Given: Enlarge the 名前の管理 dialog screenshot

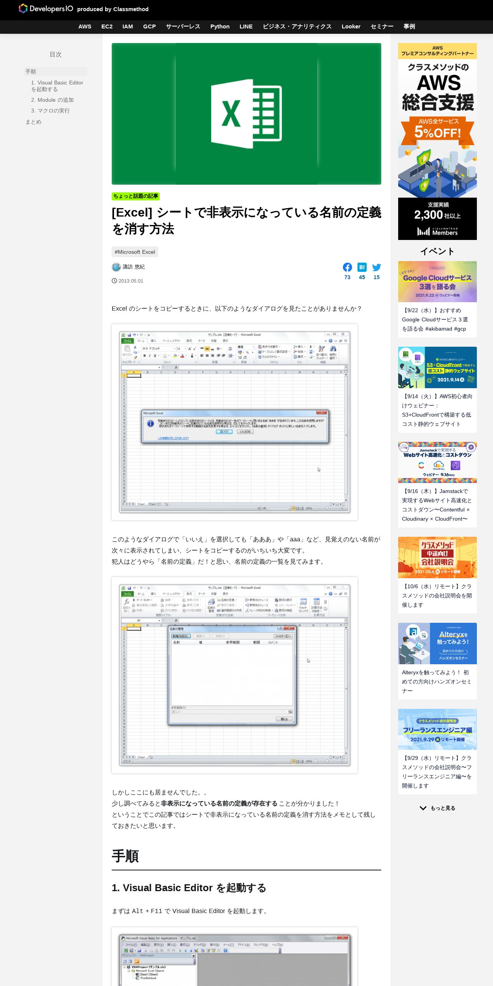Looking at the screenshot, I should coord(235,675).
